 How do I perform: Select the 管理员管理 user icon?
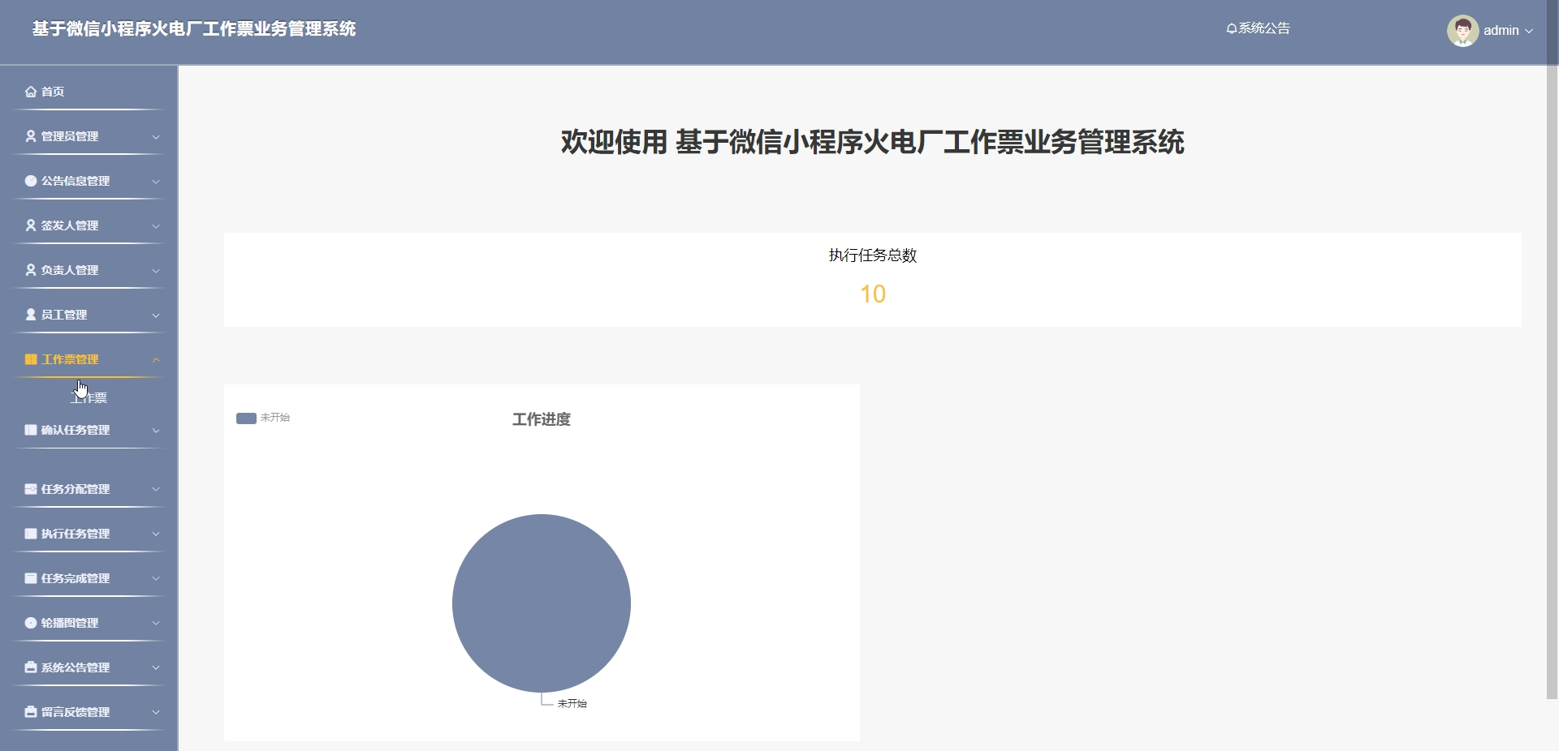click(x=30, y=136)
